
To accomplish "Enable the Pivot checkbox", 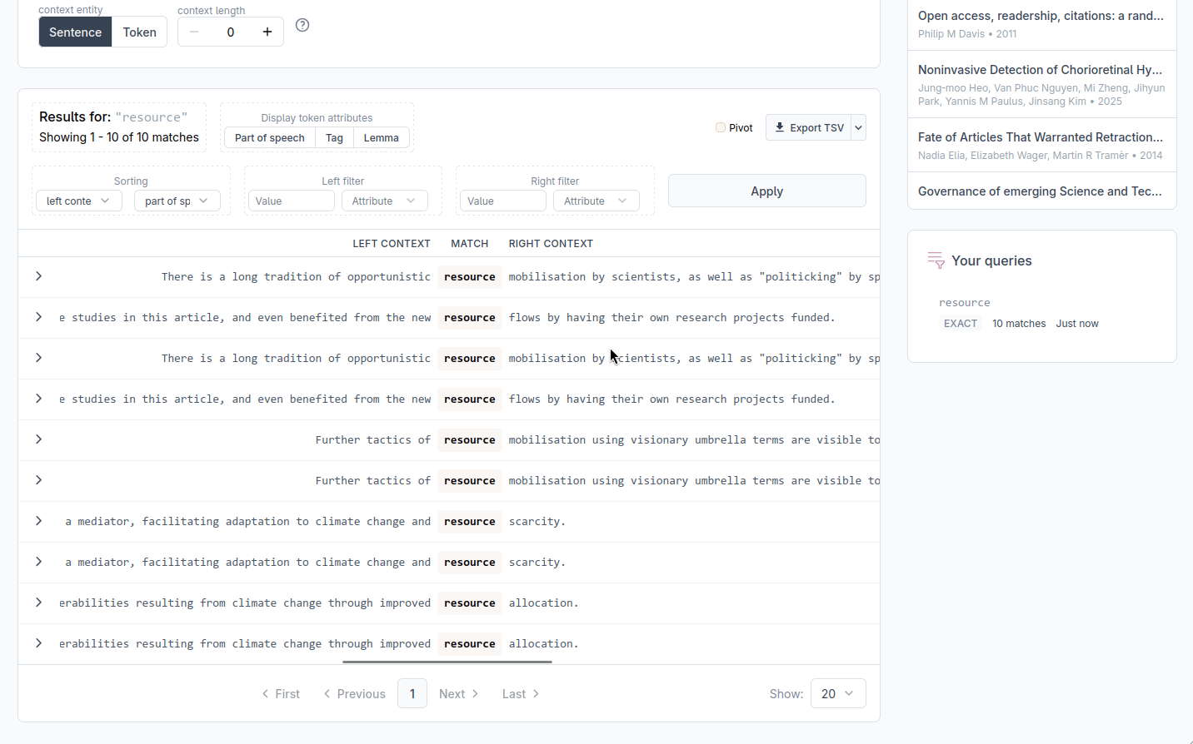I will [x=721, y=127].
